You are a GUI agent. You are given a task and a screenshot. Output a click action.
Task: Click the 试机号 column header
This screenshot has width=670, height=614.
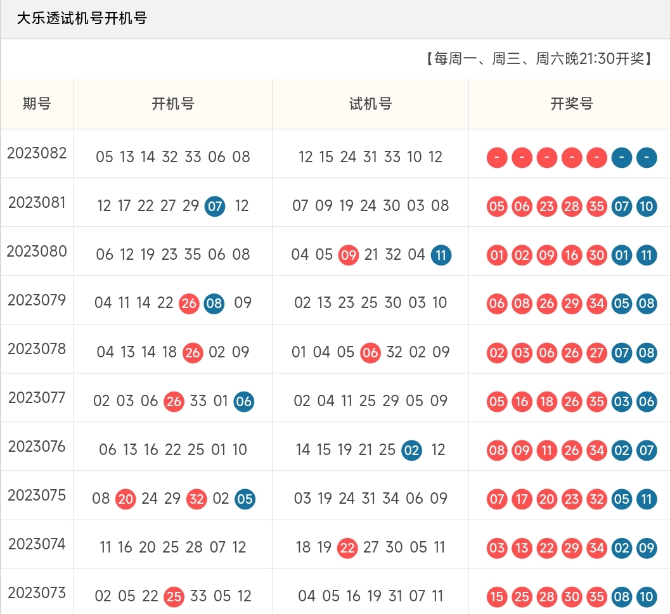[370, 103]
